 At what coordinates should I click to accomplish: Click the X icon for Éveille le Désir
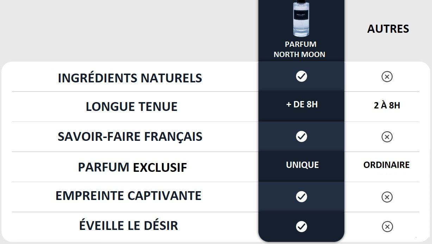(387, 226)
